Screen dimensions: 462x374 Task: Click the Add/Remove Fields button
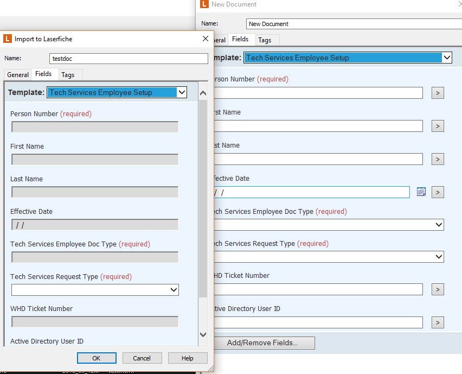262,343
